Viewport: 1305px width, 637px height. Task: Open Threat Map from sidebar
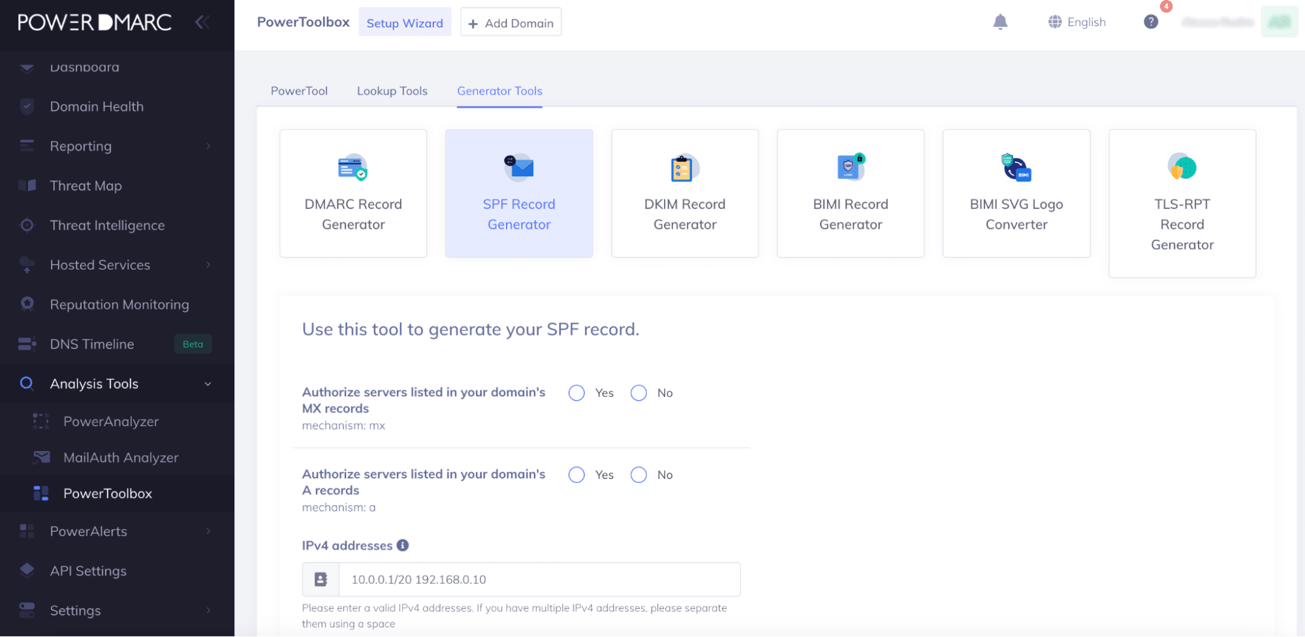pyautogui.click(x=86, y=185)
